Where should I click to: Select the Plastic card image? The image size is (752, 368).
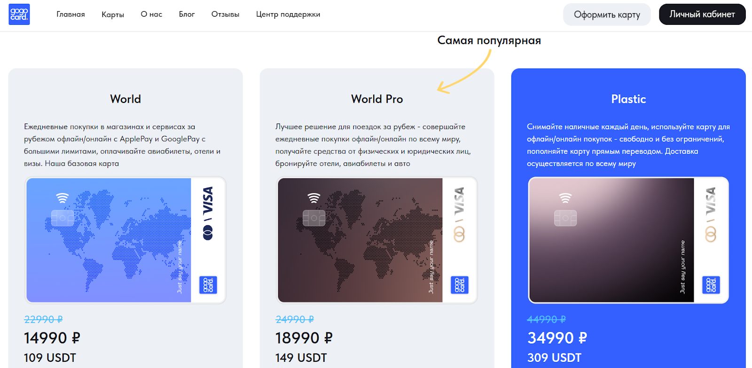point(628,240)
